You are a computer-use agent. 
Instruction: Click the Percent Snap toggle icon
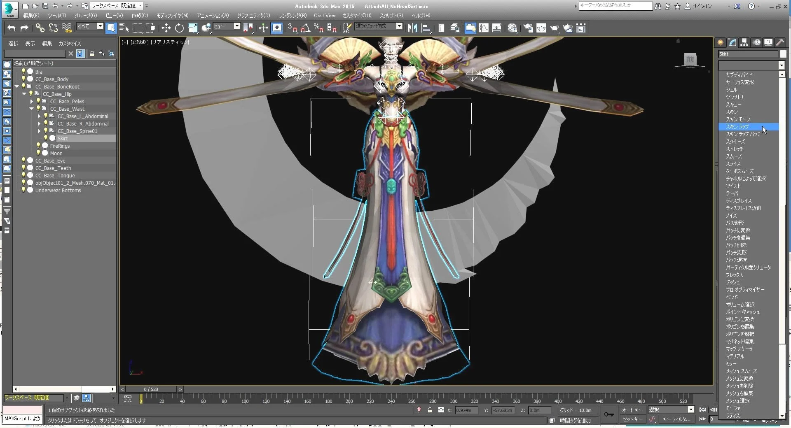[x=318, y=28]
